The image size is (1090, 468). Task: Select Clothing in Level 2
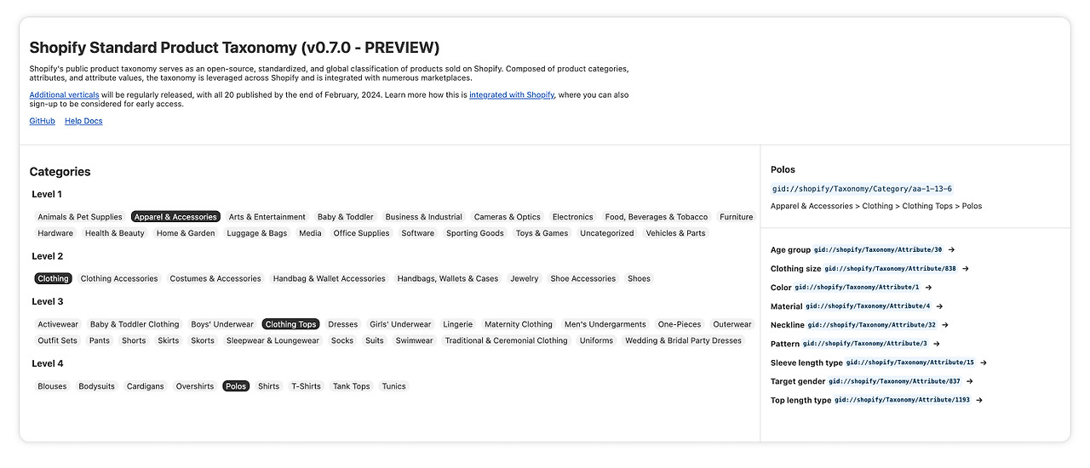53,278
